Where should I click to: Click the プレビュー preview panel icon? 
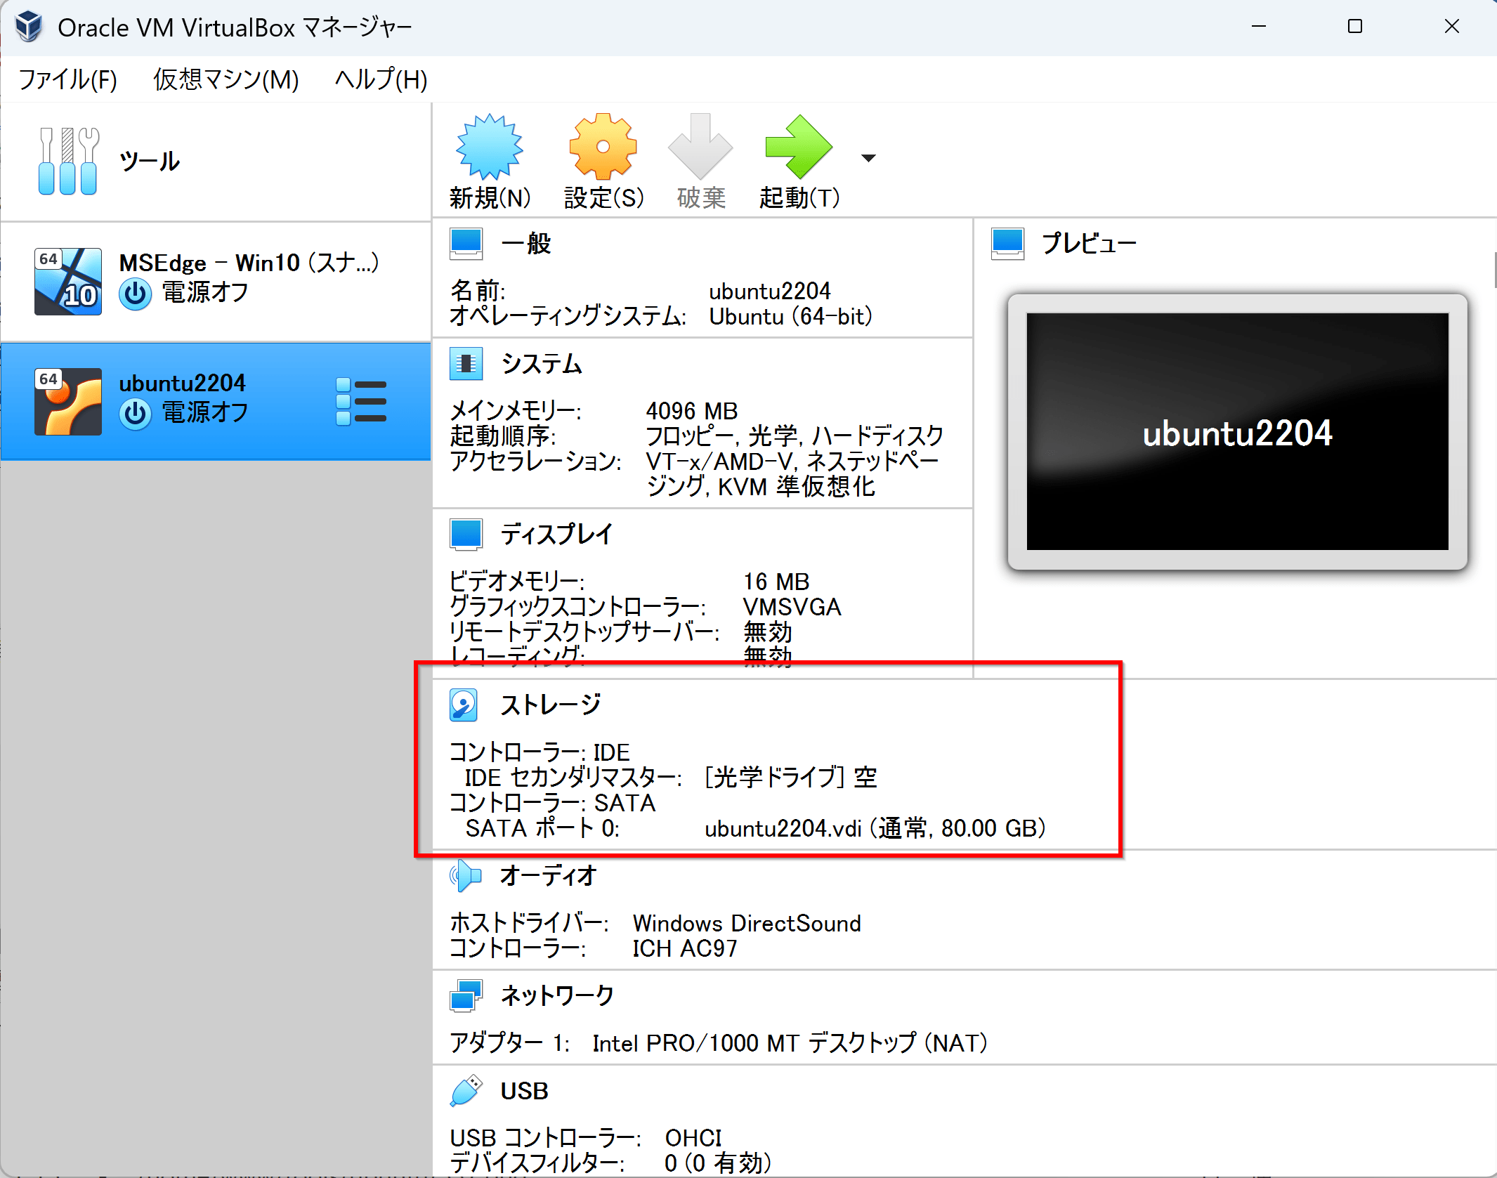[x=1007, y=243]
